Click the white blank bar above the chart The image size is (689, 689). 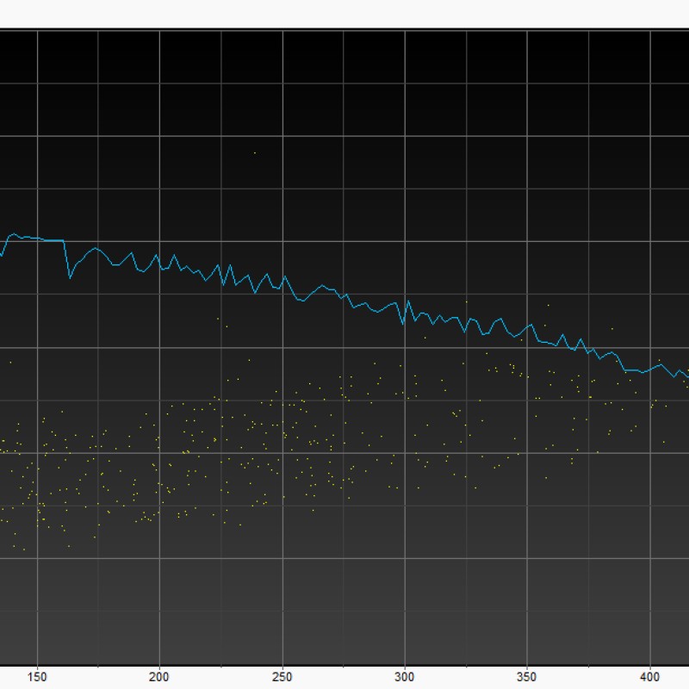[344, 14]
